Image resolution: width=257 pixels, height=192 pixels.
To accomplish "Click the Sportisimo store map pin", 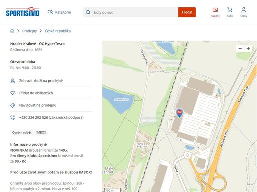I will [x=179, y=113].
